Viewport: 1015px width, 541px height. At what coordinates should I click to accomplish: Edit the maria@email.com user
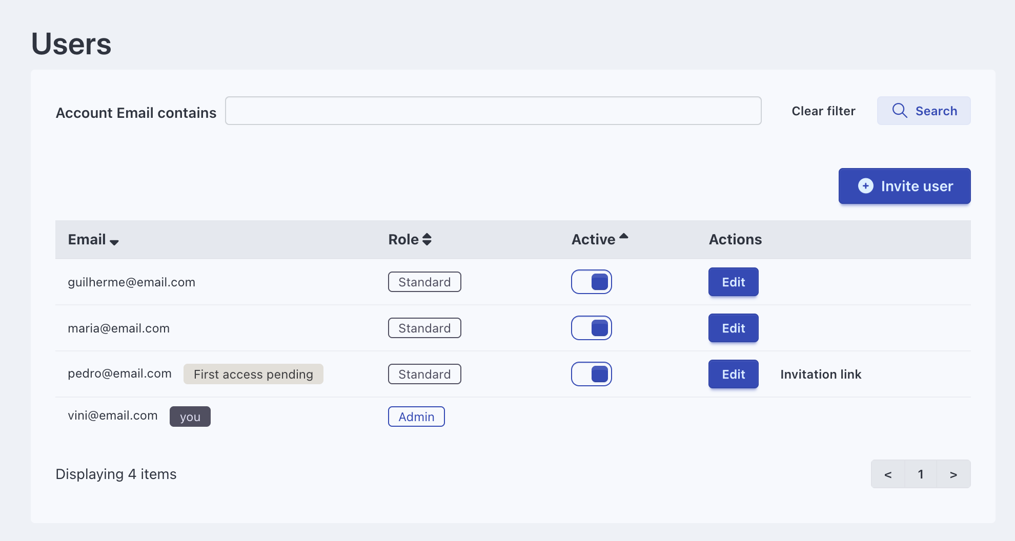point(733,328)
